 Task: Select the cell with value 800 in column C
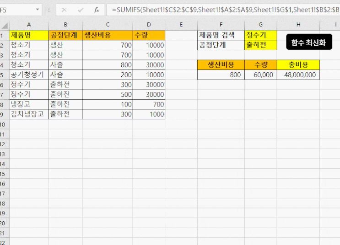(108, 65)
